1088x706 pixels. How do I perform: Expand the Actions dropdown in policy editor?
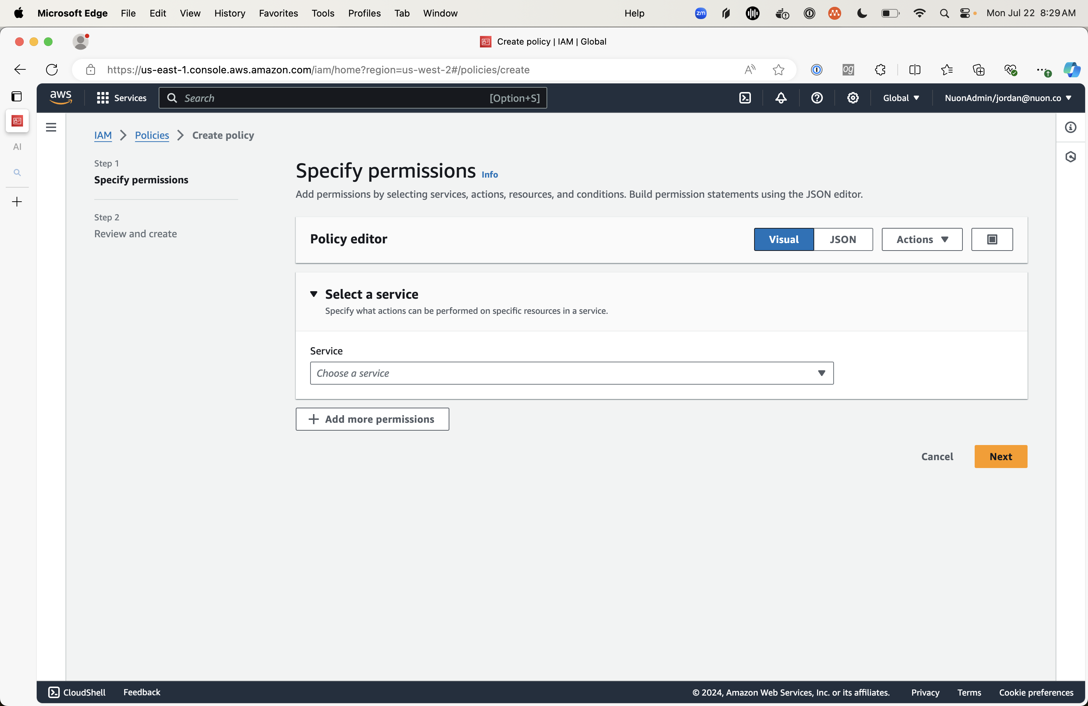point(922,239)
